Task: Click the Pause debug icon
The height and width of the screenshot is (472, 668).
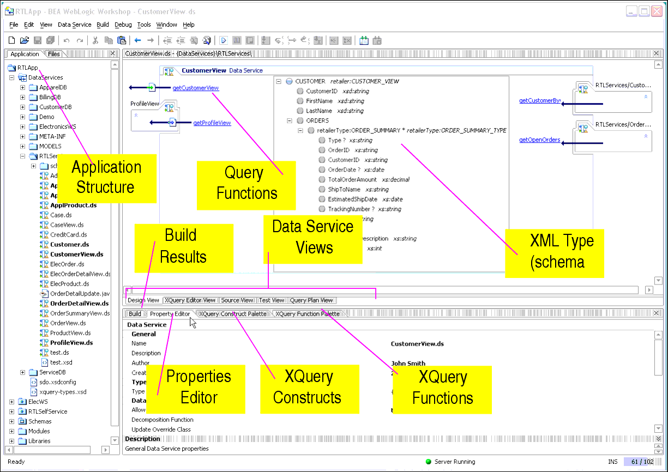Action: (x=237, y=40)
